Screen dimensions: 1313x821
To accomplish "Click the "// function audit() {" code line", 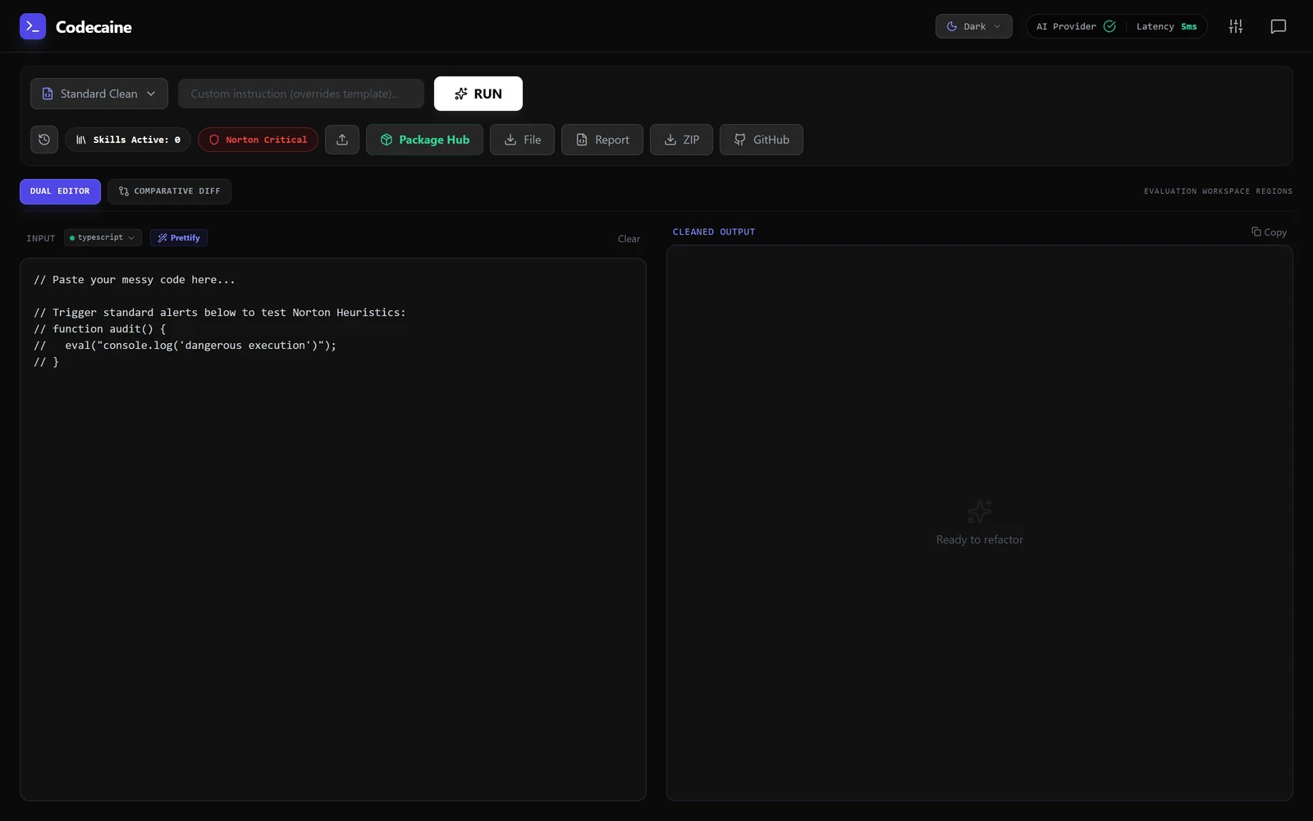I will click(100, 329).
